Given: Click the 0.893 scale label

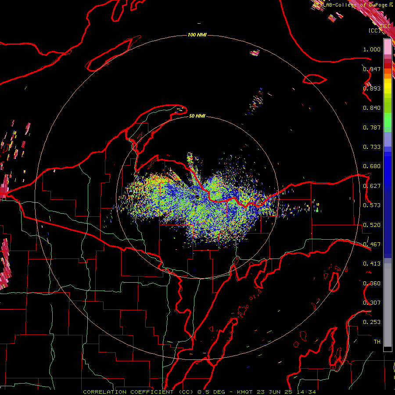Looking at the screenshot, I should (372, 88).
